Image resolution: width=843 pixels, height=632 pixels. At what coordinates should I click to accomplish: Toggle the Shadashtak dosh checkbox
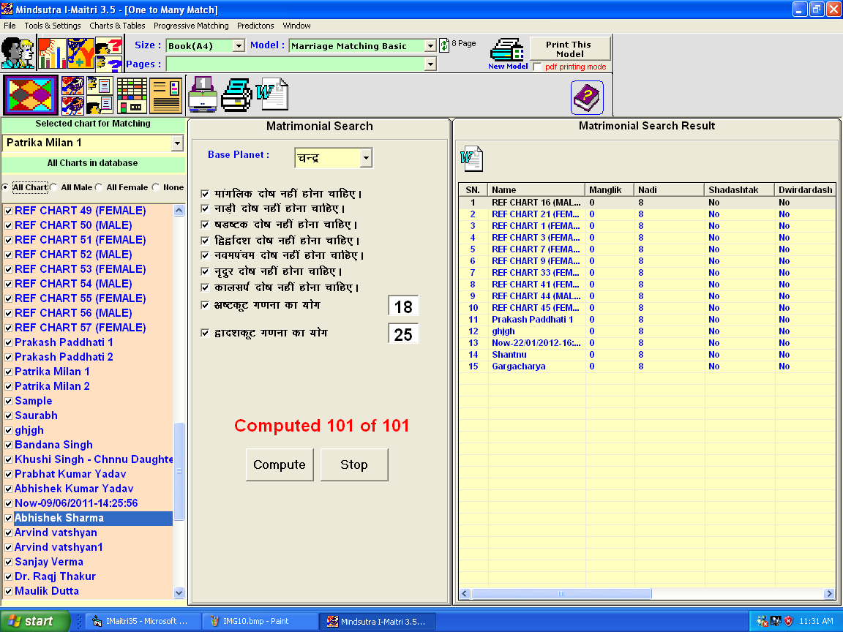[205, 225]
